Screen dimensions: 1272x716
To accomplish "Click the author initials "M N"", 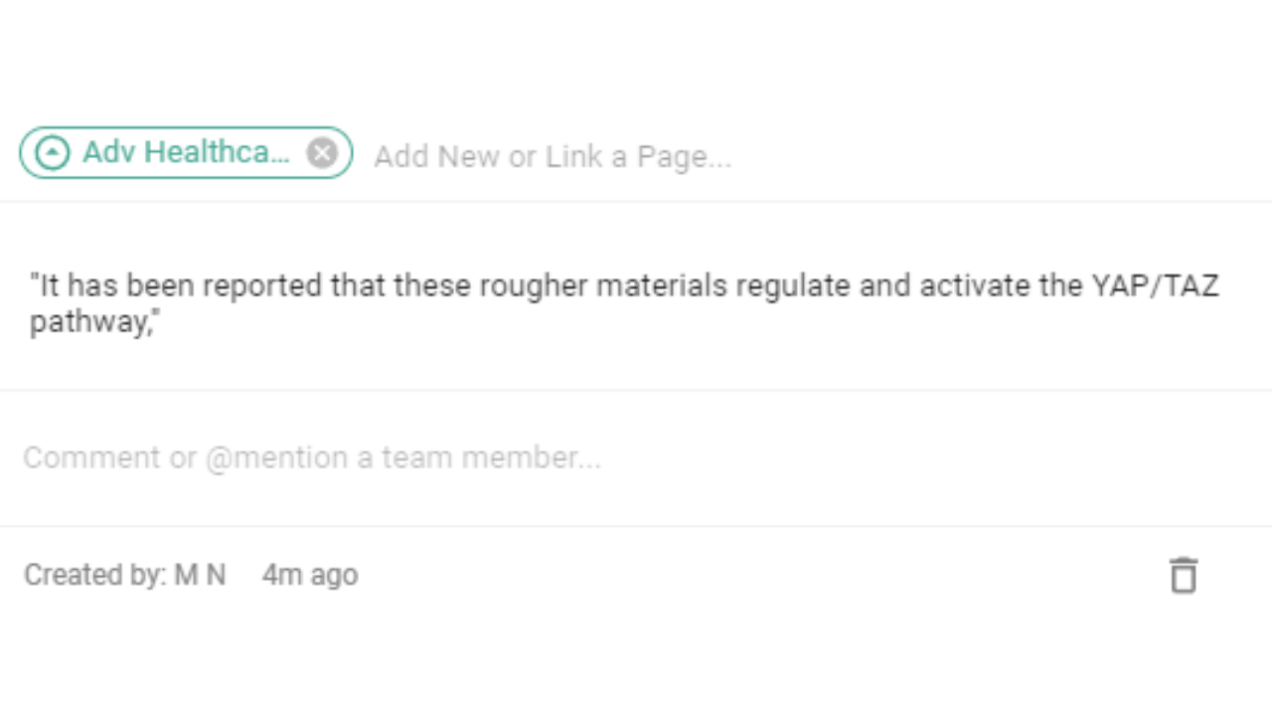I will click(200, 575).
